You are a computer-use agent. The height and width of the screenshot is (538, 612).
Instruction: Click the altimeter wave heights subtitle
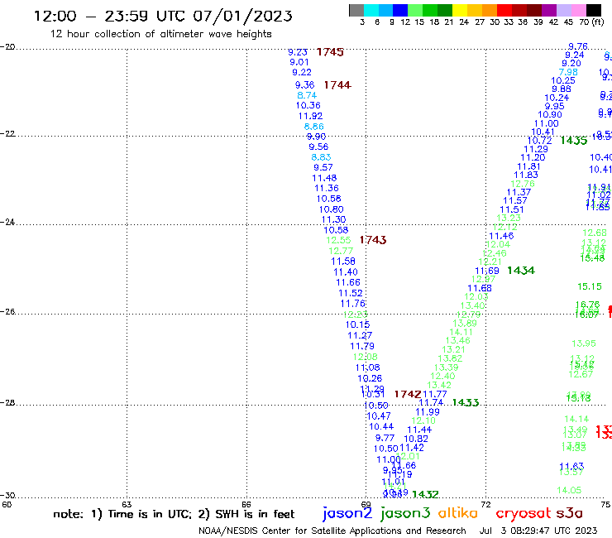pos(160,34)
